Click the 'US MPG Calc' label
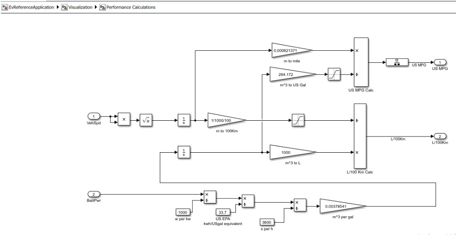 [x=361, y=90]
